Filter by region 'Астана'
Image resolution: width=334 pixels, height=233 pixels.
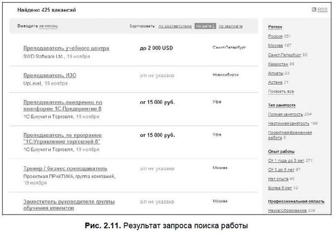pyautogui.click(x=275, y=82)
